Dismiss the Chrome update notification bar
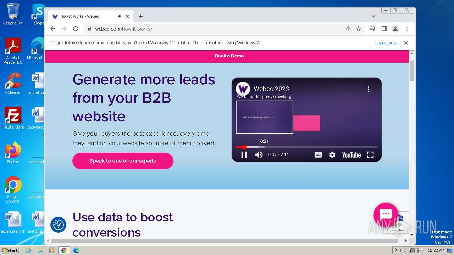Viewport: 454px width, 255px height. 406,43
